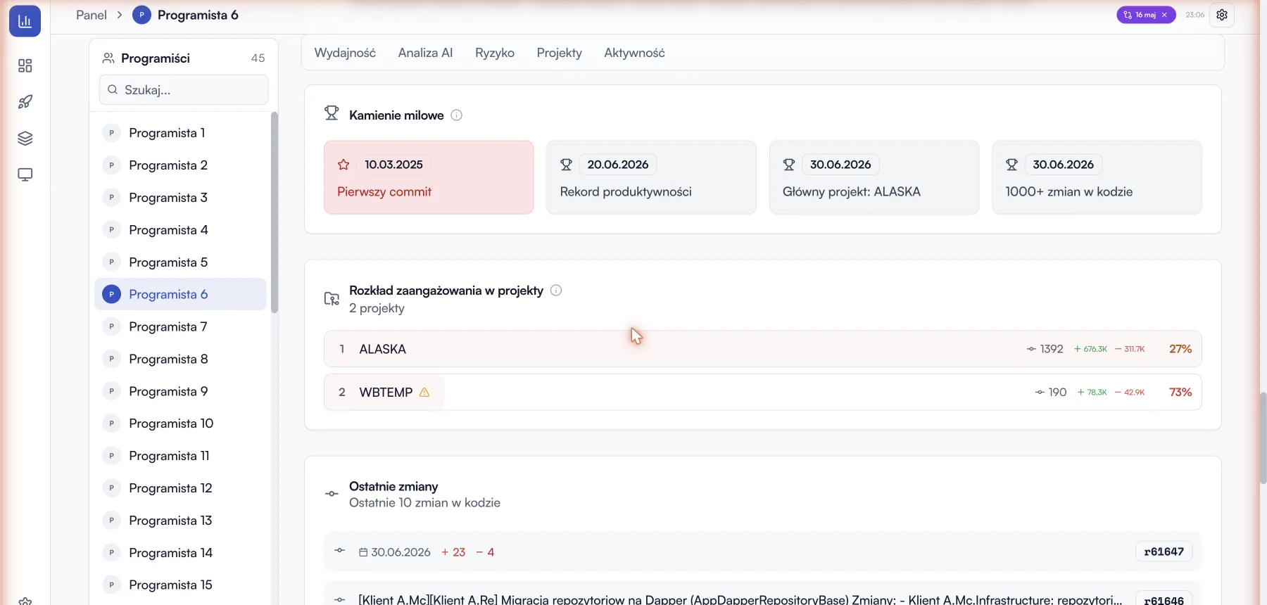Click the main page scrollbar on the right edge

pyautogui.click(x=1263, y=438)
